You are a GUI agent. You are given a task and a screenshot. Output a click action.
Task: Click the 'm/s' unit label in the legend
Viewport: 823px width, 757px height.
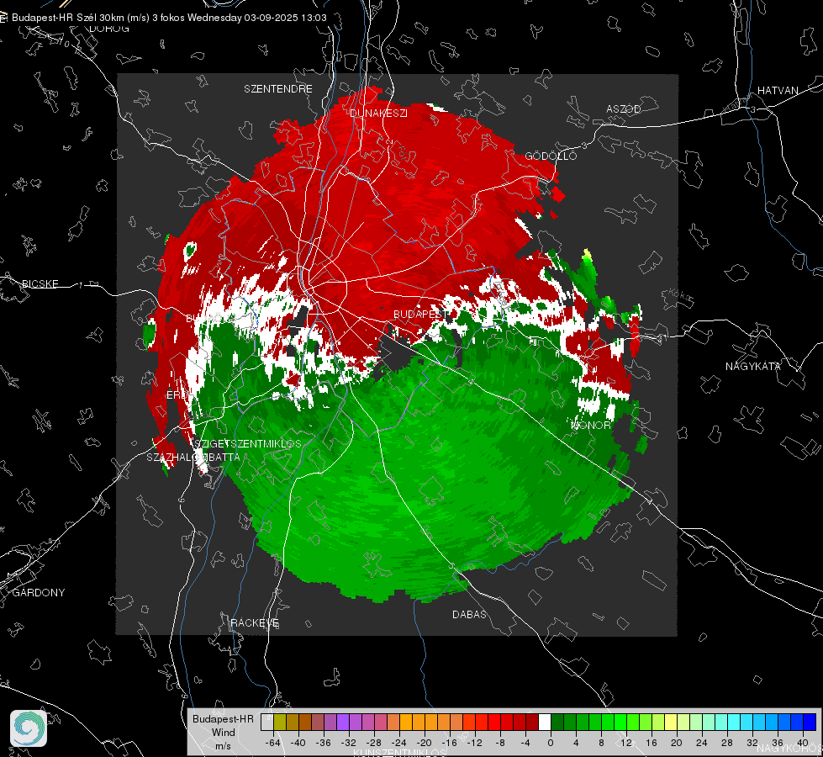click(x=223, y=745)
